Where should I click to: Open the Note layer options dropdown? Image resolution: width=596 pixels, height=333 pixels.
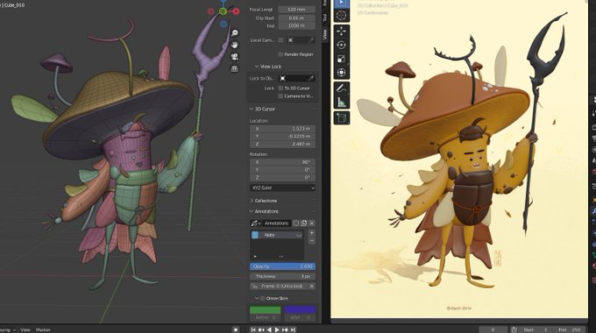point(299,236)
